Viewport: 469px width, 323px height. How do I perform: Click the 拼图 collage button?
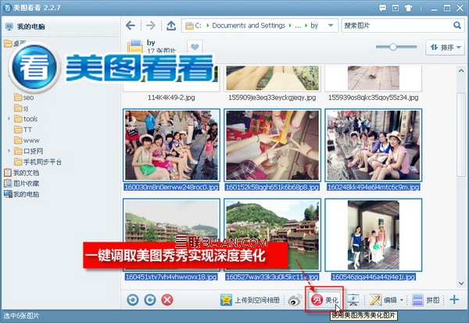point(426,300)
